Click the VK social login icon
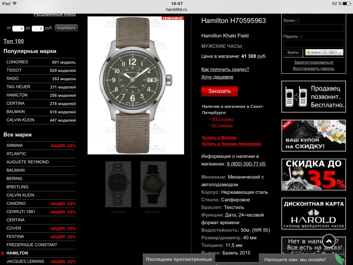 (x=324, y=52)
